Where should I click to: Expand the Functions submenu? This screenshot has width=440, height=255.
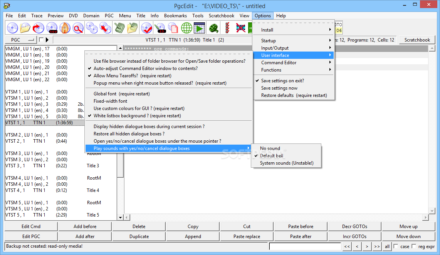[x=294, y=70]
